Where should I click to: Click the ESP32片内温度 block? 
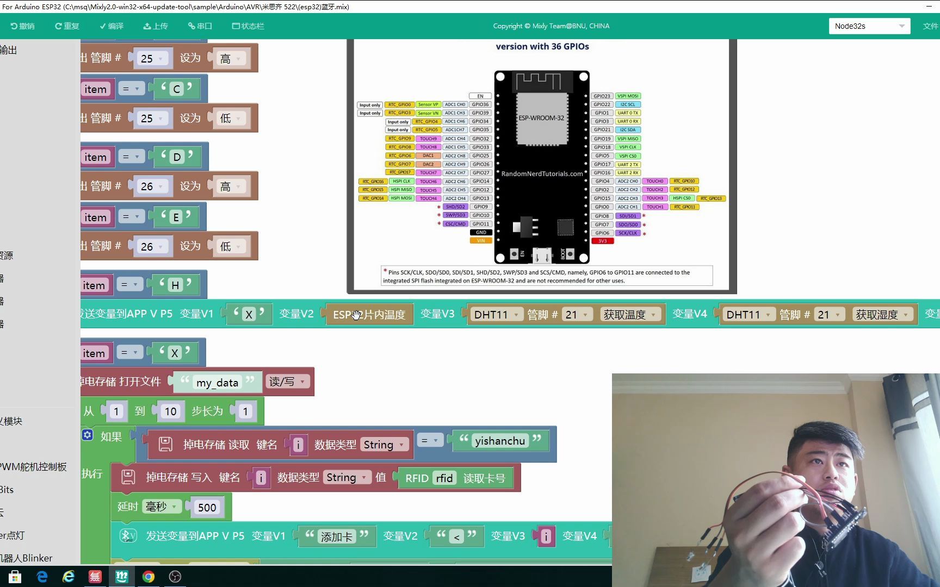pyautogui.click(x=369, y=315)
